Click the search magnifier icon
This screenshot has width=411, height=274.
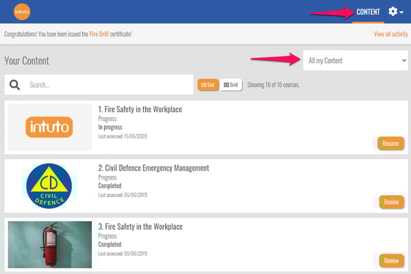tap(14, 85)
